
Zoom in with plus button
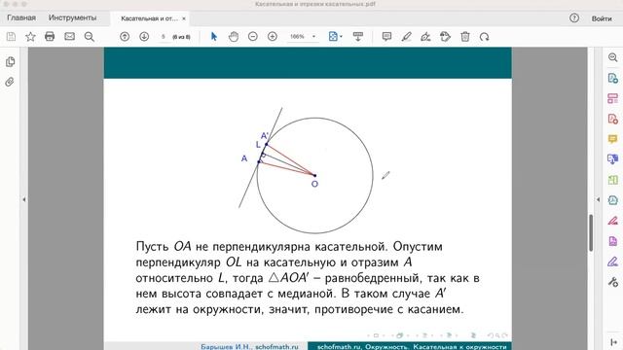[273, 37]
